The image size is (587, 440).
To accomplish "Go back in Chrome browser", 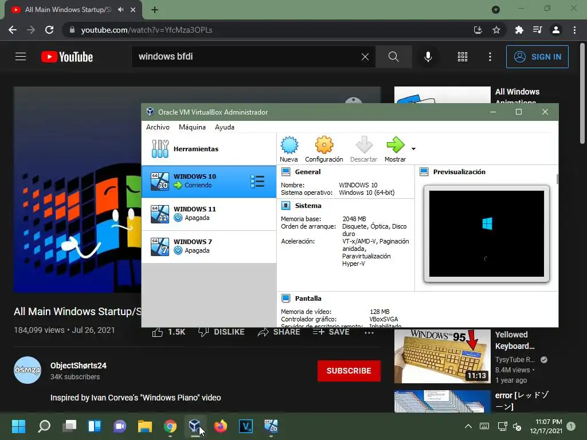I will click(x=13, y=30).
